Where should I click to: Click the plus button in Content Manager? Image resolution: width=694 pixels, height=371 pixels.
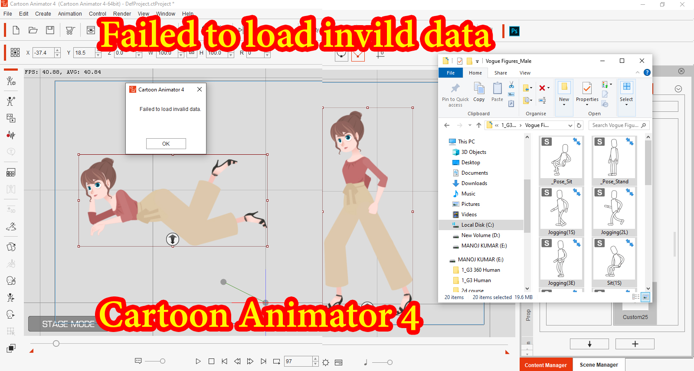(635, 344)
